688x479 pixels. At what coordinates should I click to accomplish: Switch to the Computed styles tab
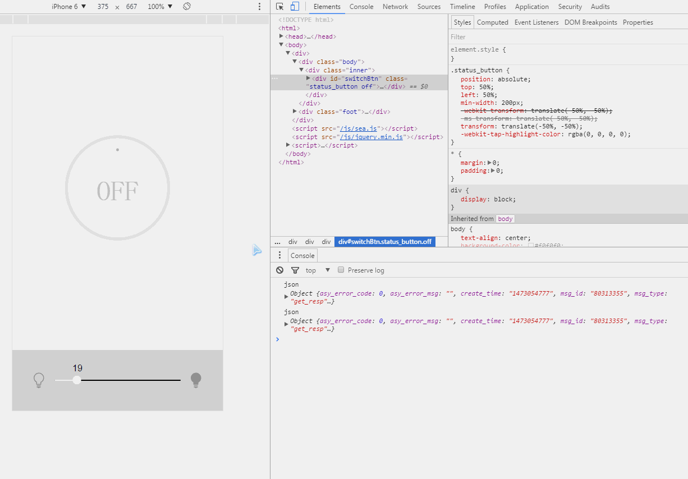493,22
